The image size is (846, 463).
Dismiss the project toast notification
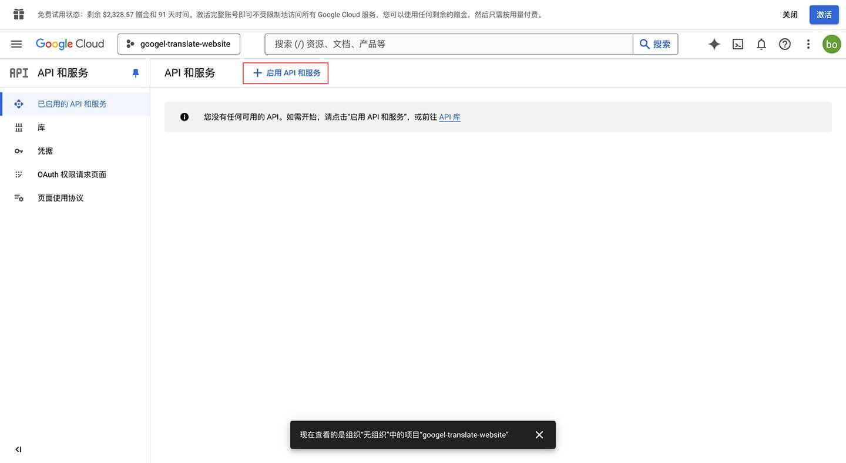coord(539,435)
